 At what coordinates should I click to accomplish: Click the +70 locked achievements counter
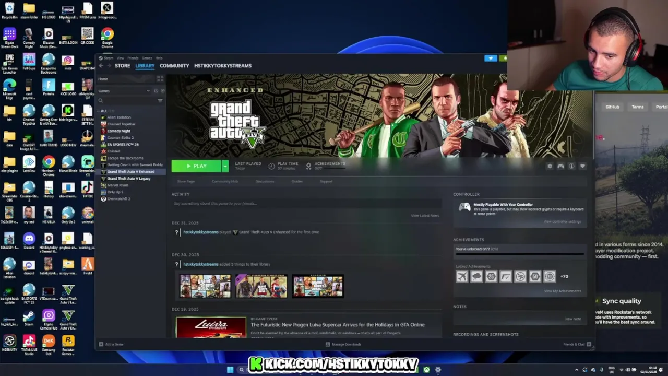(564, 276)
